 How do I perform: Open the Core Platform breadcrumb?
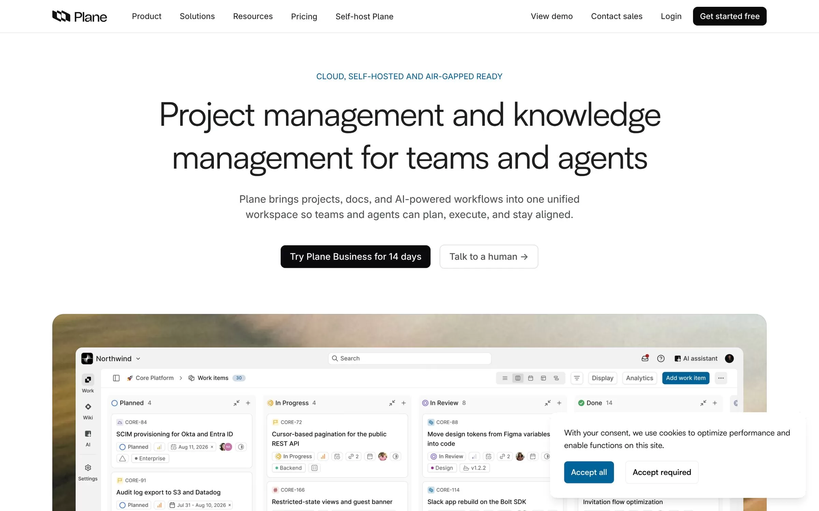point(150,378)
